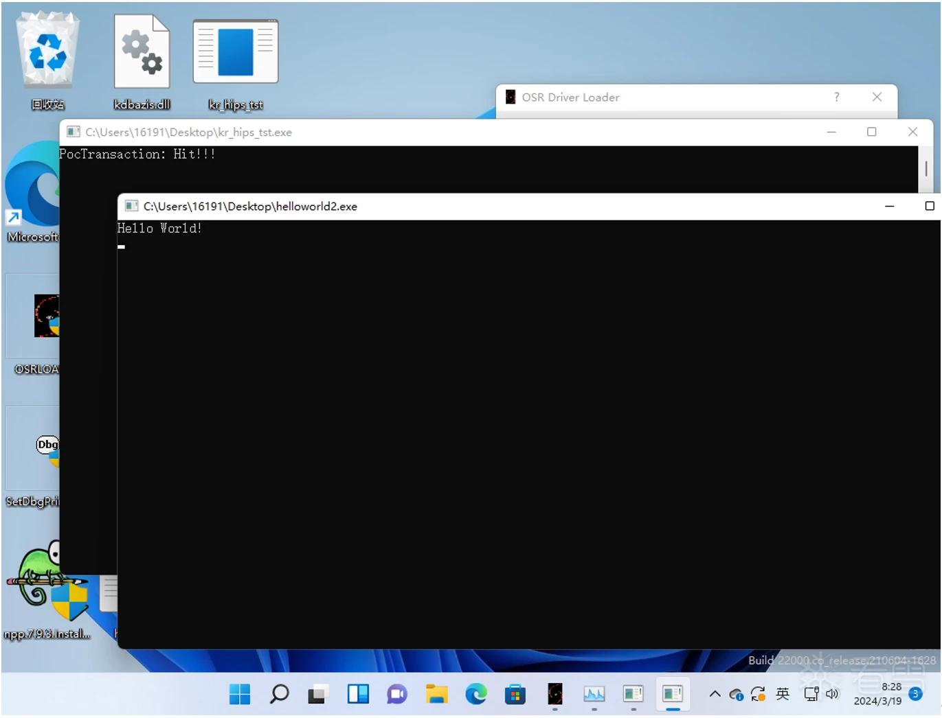Switch input method via 英 indicator
This screenshot has width=942, height=718.
[783, 694]
